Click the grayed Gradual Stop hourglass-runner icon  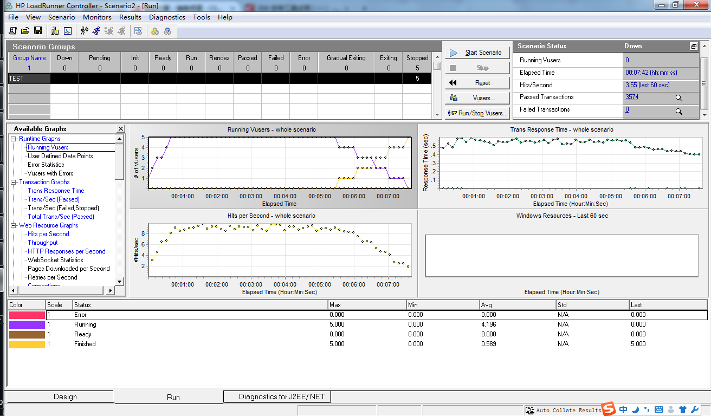(109, 31)
